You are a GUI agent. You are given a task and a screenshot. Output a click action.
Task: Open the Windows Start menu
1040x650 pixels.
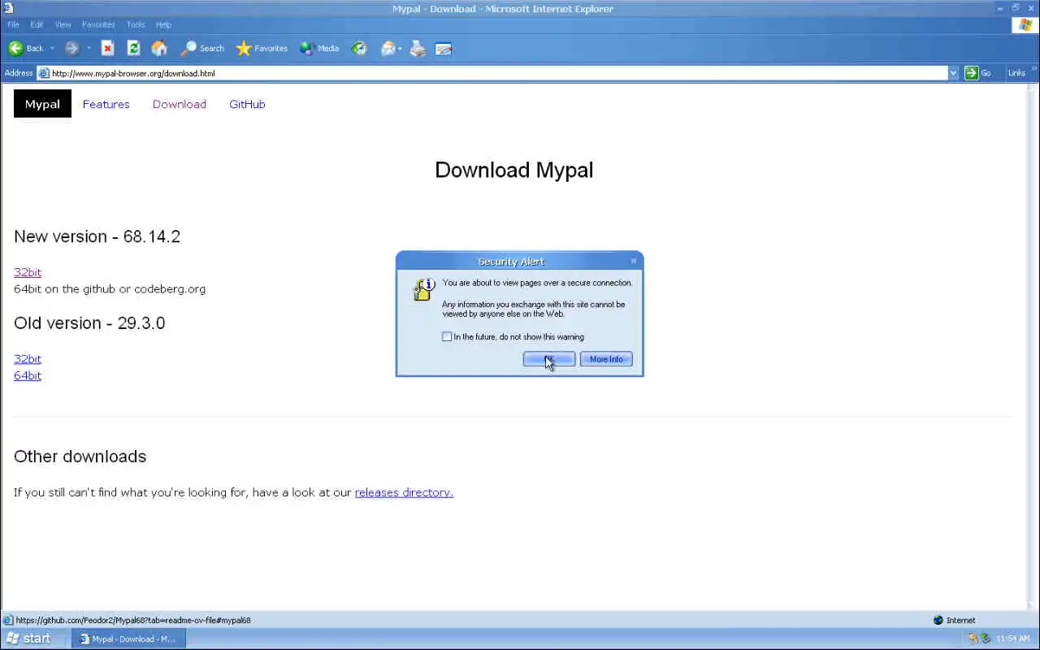point(29,639)
